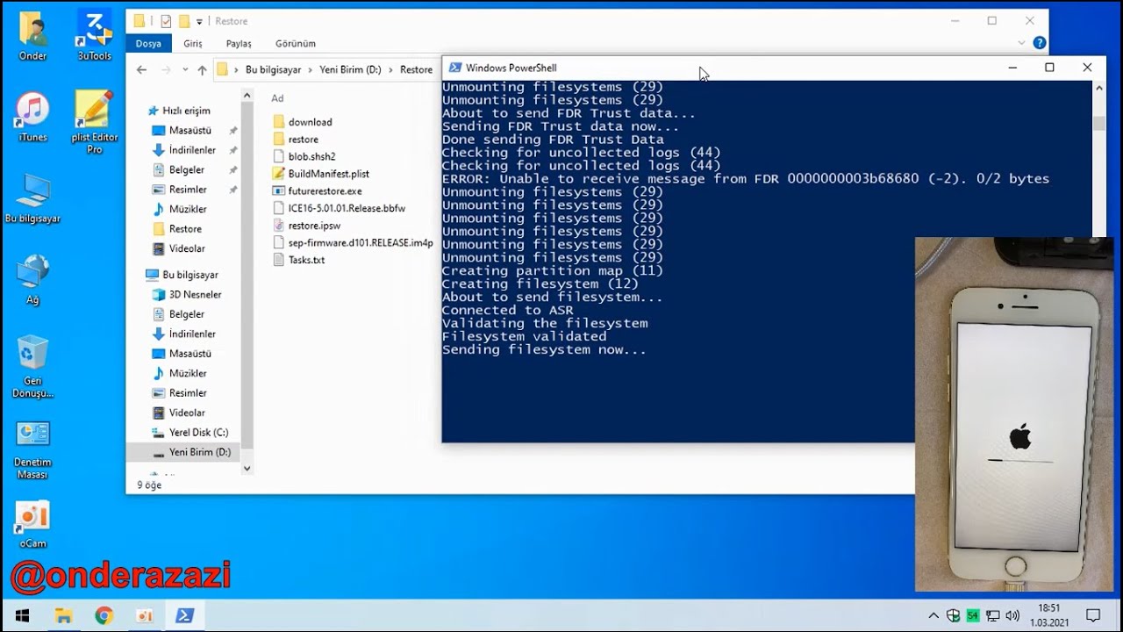
Task: Launch plist Editor Pro shortcut
Action: pos(95,121)
